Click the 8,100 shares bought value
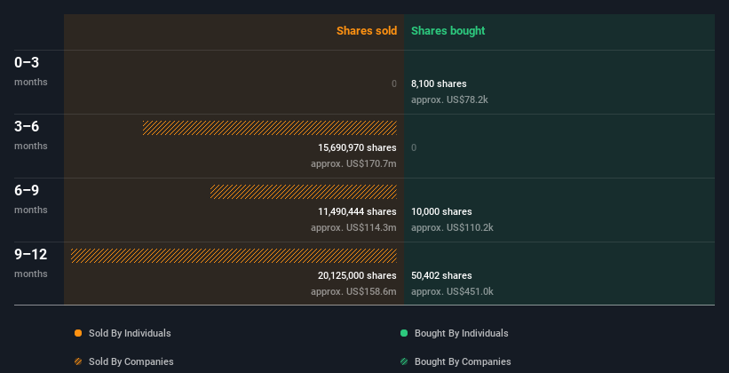The width and height of the screenshot is (729, 373). [x=439, y=83]
